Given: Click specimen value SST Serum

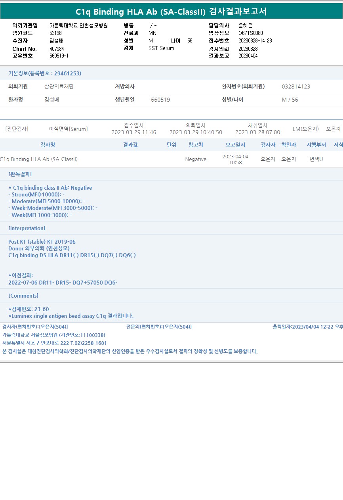Looking at the screenshot, I should tap(161, 48).
